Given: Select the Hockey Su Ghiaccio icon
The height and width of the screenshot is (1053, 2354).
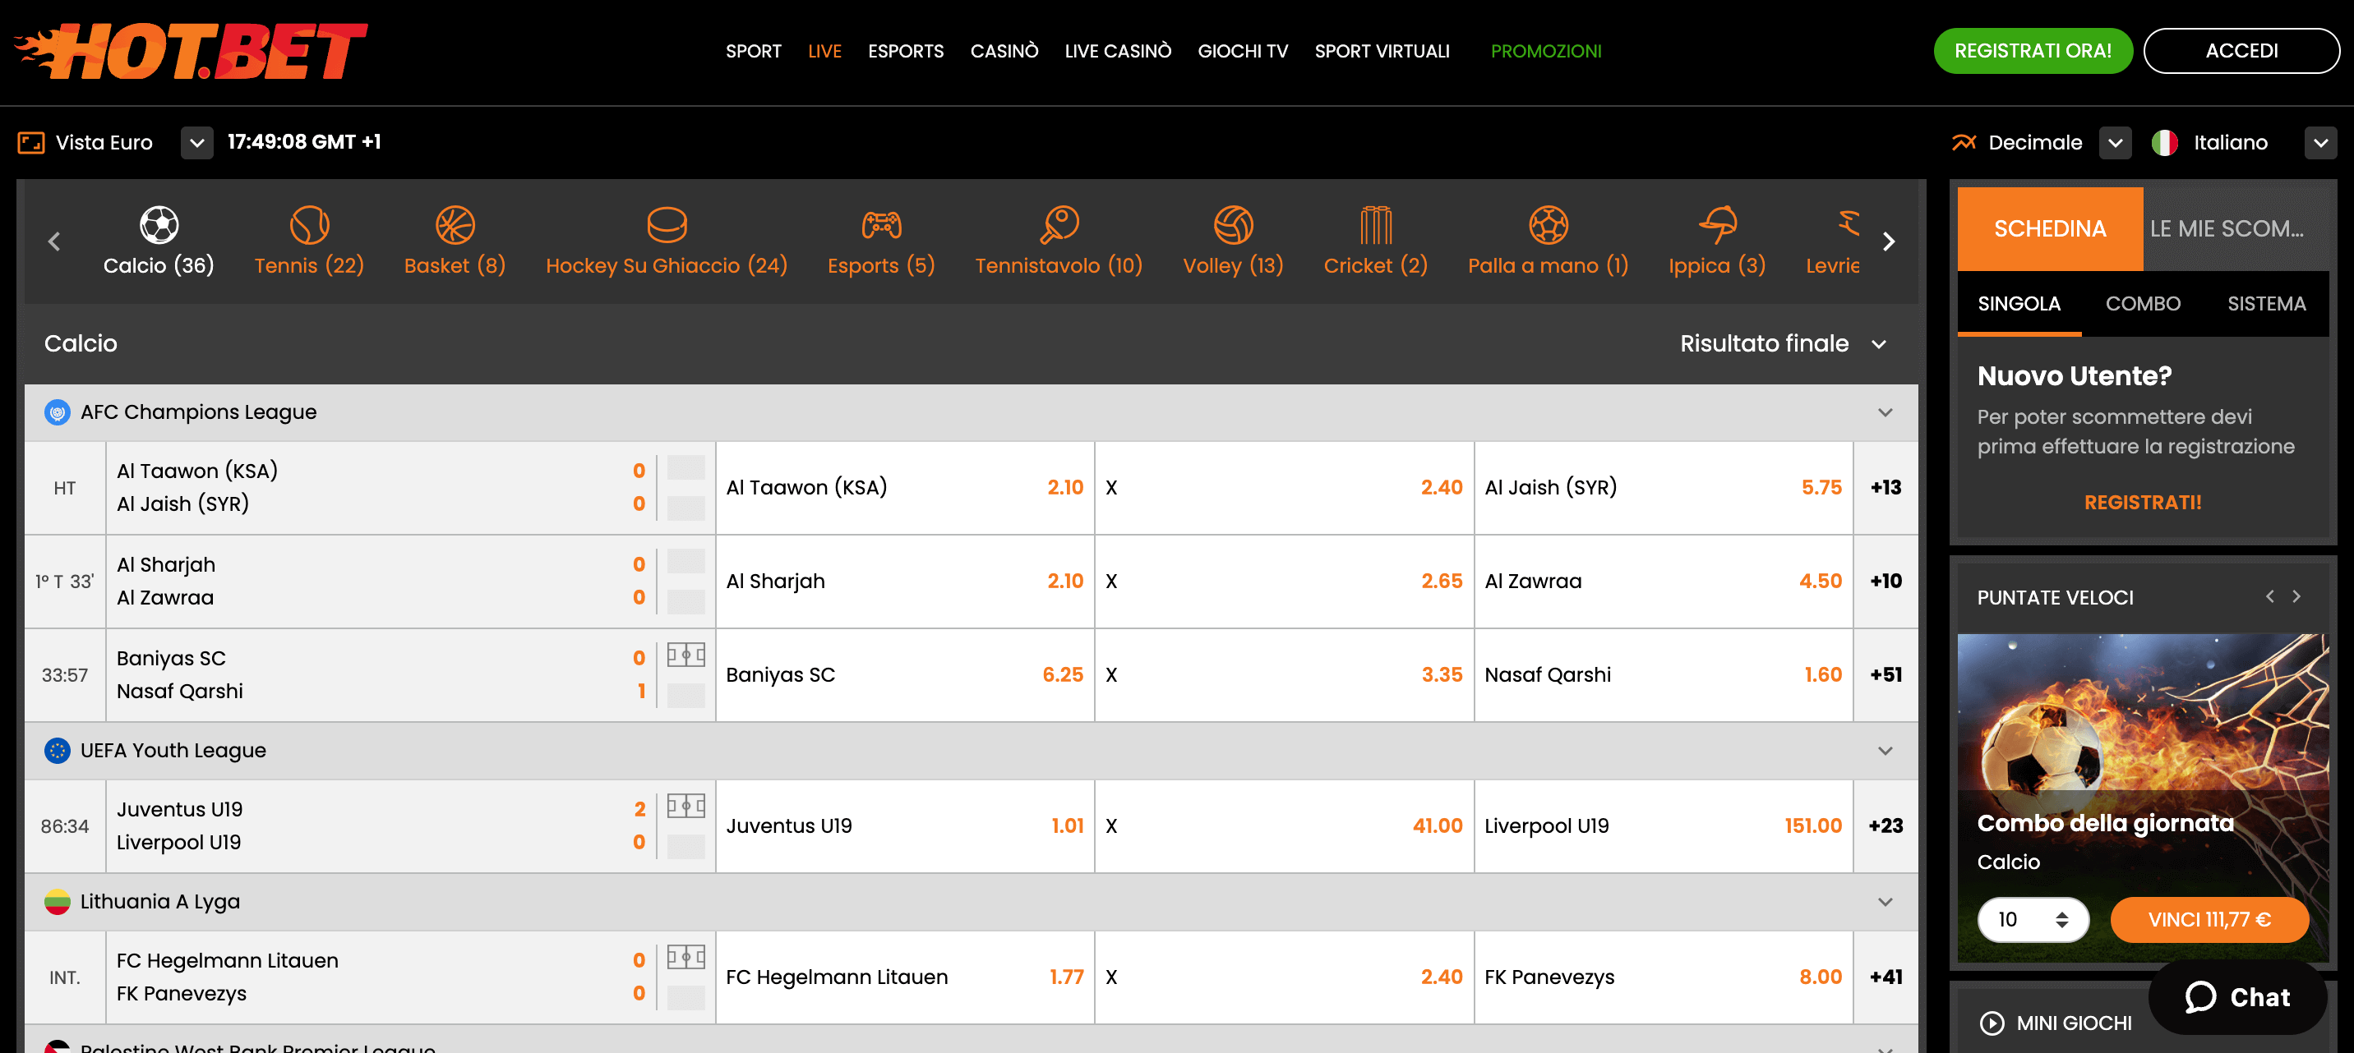Looking at the screenshot, I should (x=667, y=227).
